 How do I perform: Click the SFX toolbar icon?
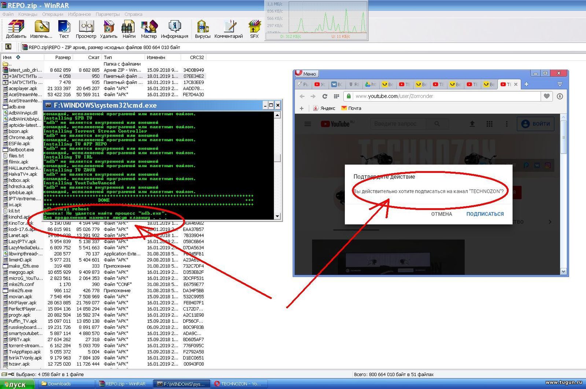[x=254, y=29]
